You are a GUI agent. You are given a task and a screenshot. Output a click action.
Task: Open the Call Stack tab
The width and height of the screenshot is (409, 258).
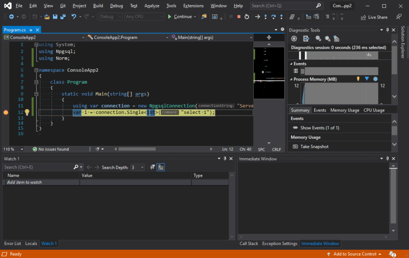[249, 244]
